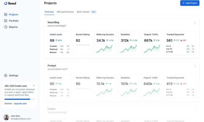Click the Reports pie chart icon
204x122 pixels.
tap(6, 27)
